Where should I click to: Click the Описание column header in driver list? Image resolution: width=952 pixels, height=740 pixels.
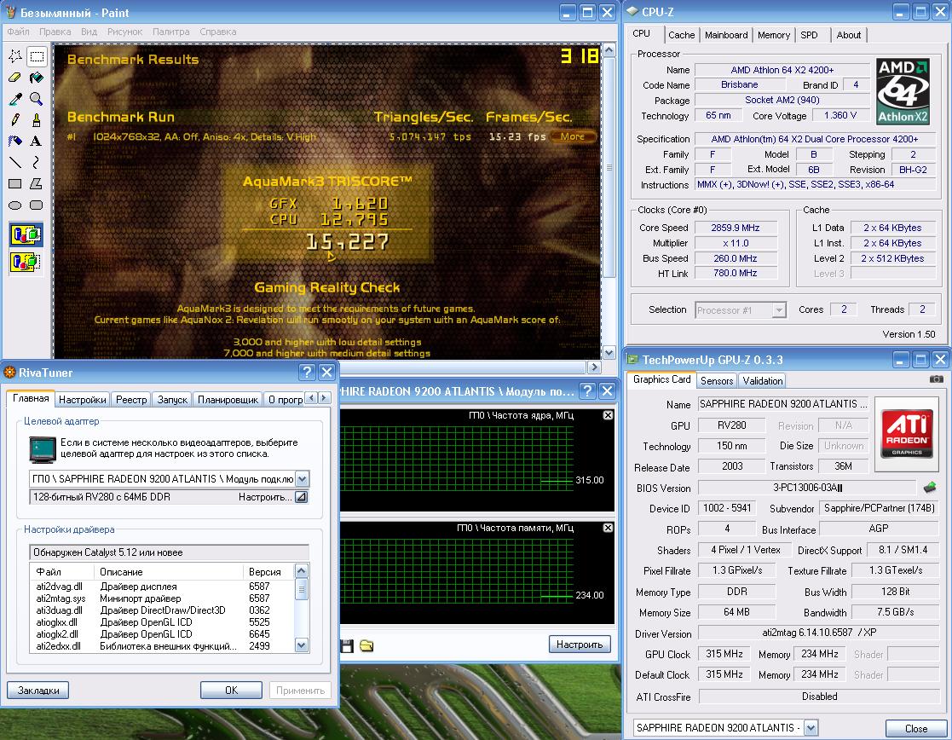[x=169, y=572]
